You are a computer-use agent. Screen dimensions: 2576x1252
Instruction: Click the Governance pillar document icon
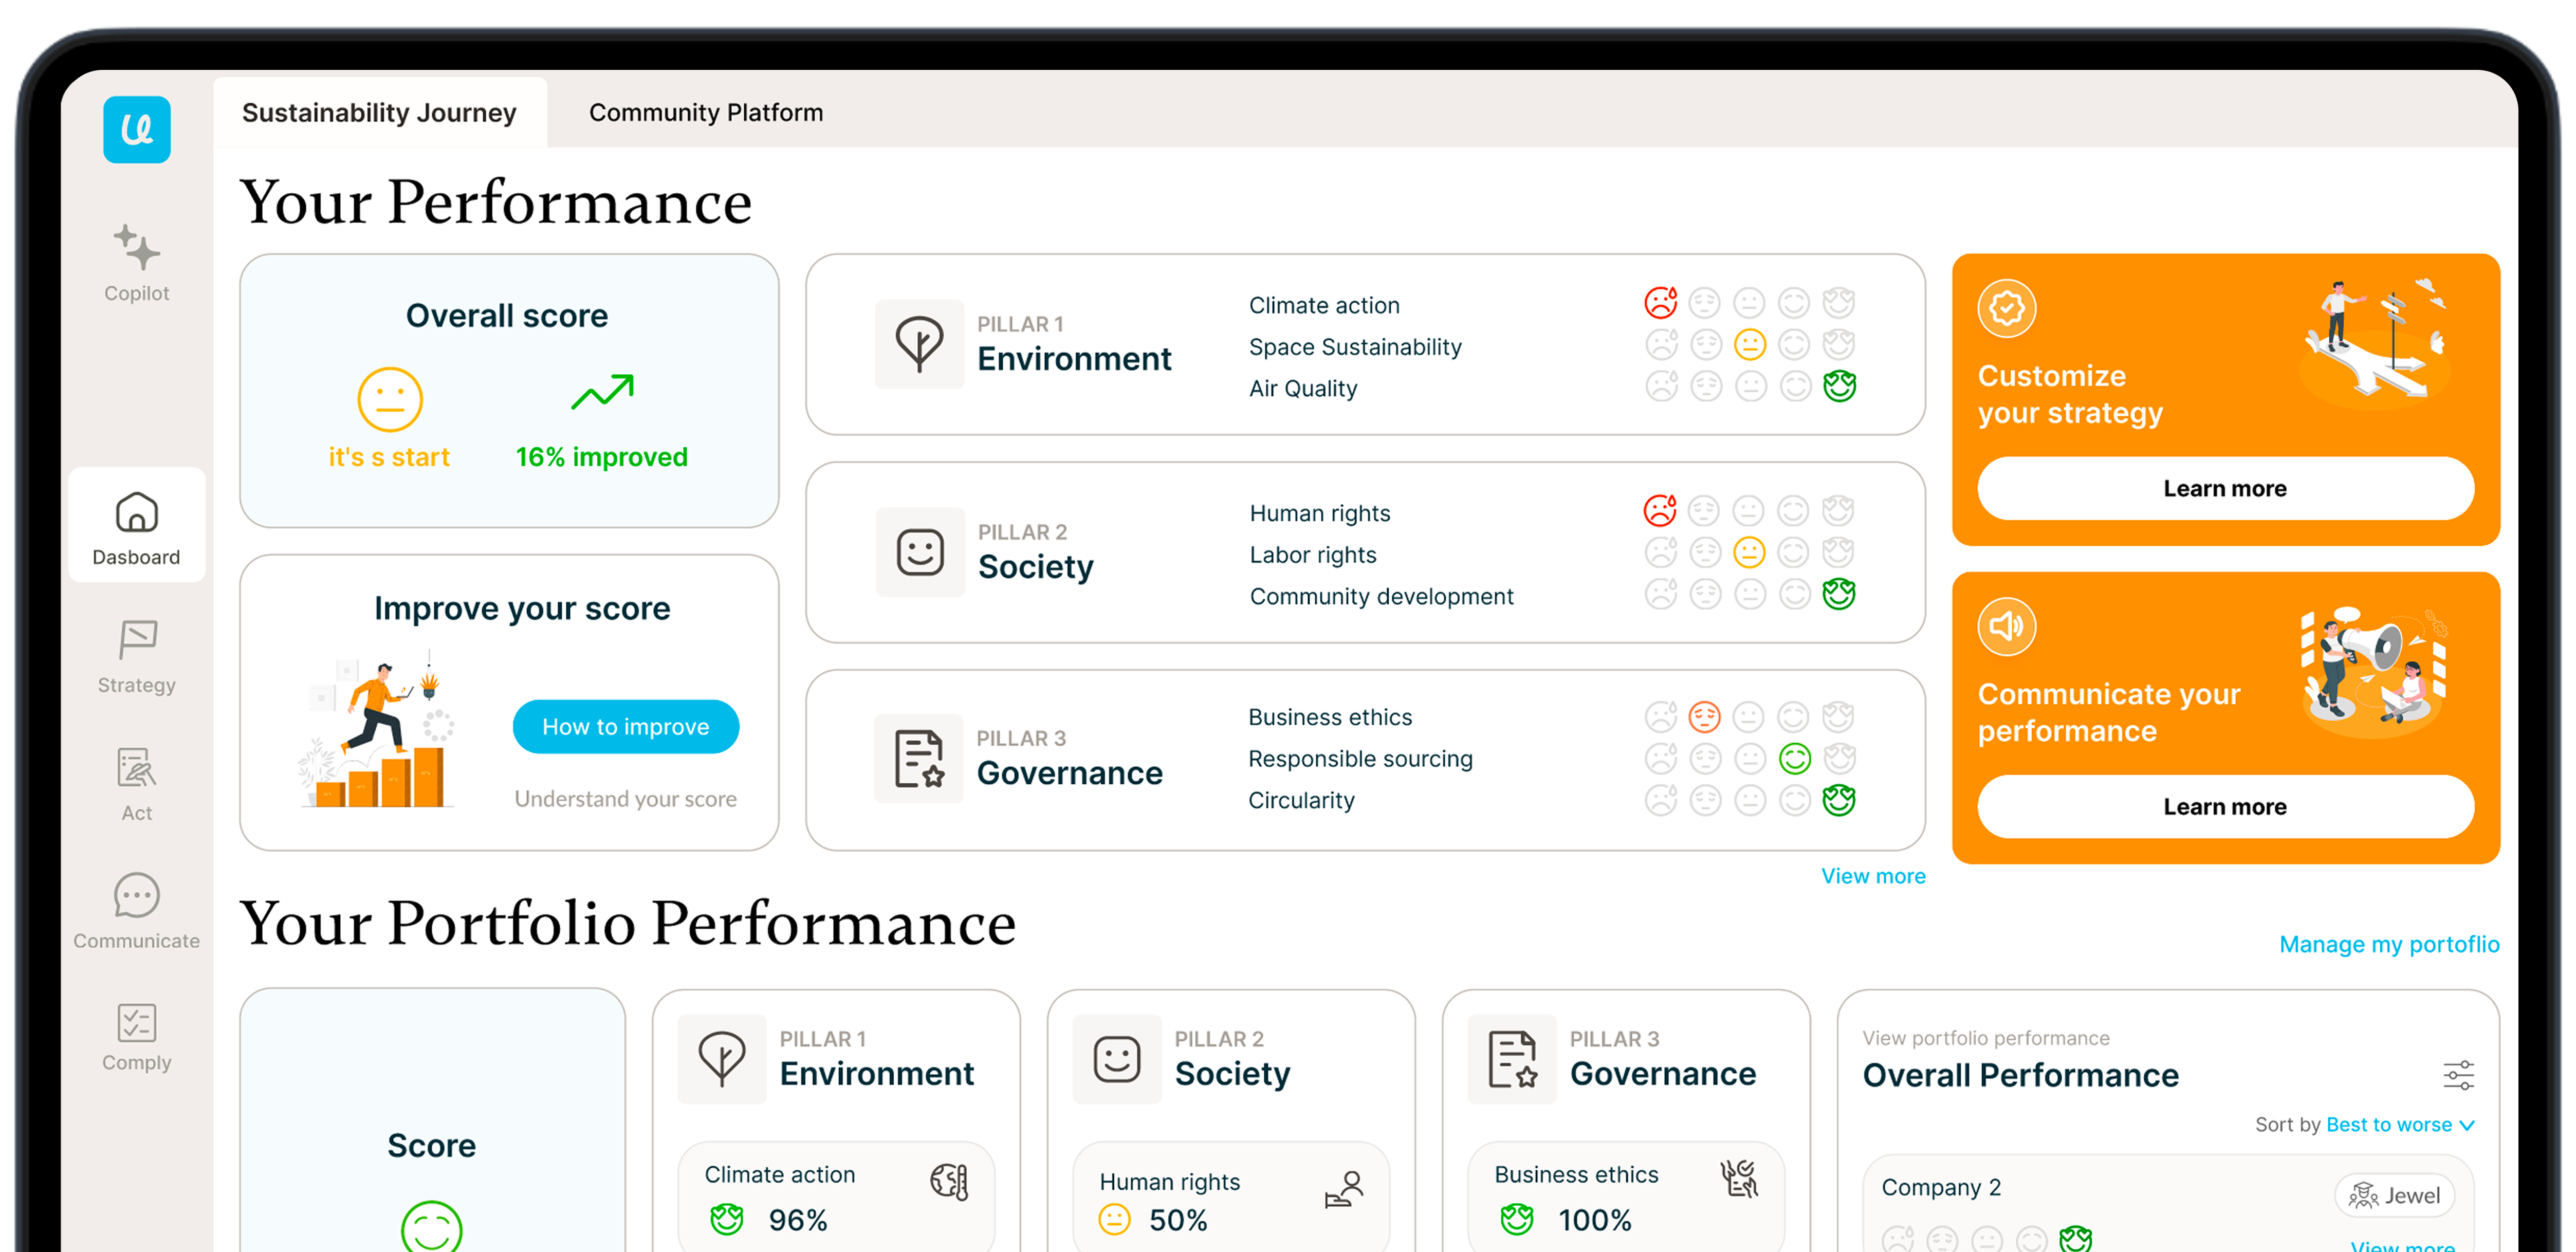[x=918, y=758]
